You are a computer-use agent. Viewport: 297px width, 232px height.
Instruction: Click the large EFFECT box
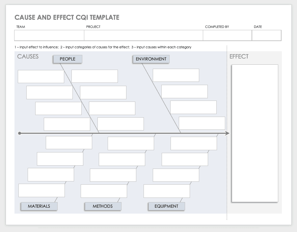(x=255, y=132)
